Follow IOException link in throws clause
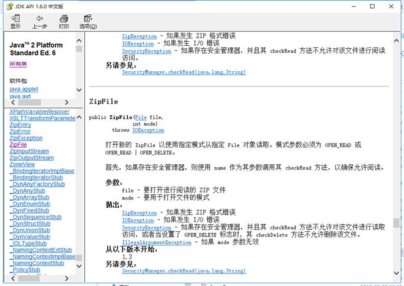This screenshot has width=404, height=286. [148, 130]
